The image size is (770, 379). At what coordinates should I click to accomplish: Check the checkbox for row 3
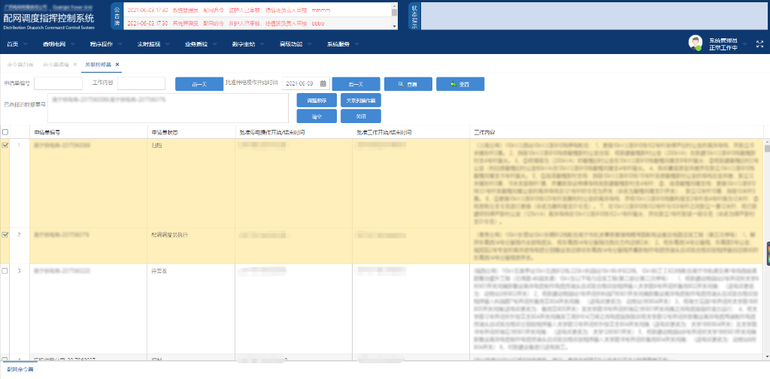click(x=6, y=270)
